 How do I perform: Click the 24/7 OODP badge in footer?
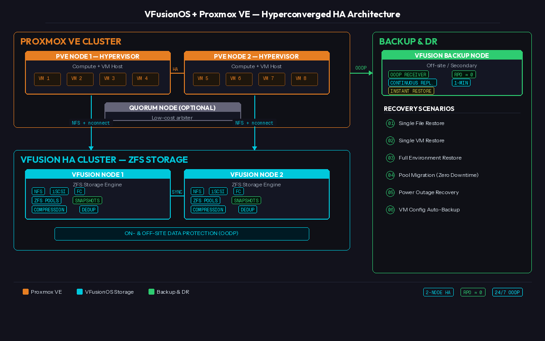[x=507, y=292]
